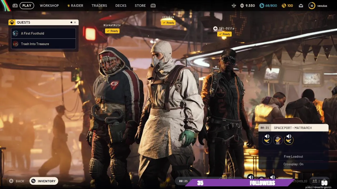Click the 100 raider token balance
337x189 pixels.
pos(290,6)
